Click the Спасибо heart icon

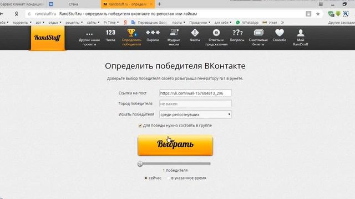[x=280, y=33]
